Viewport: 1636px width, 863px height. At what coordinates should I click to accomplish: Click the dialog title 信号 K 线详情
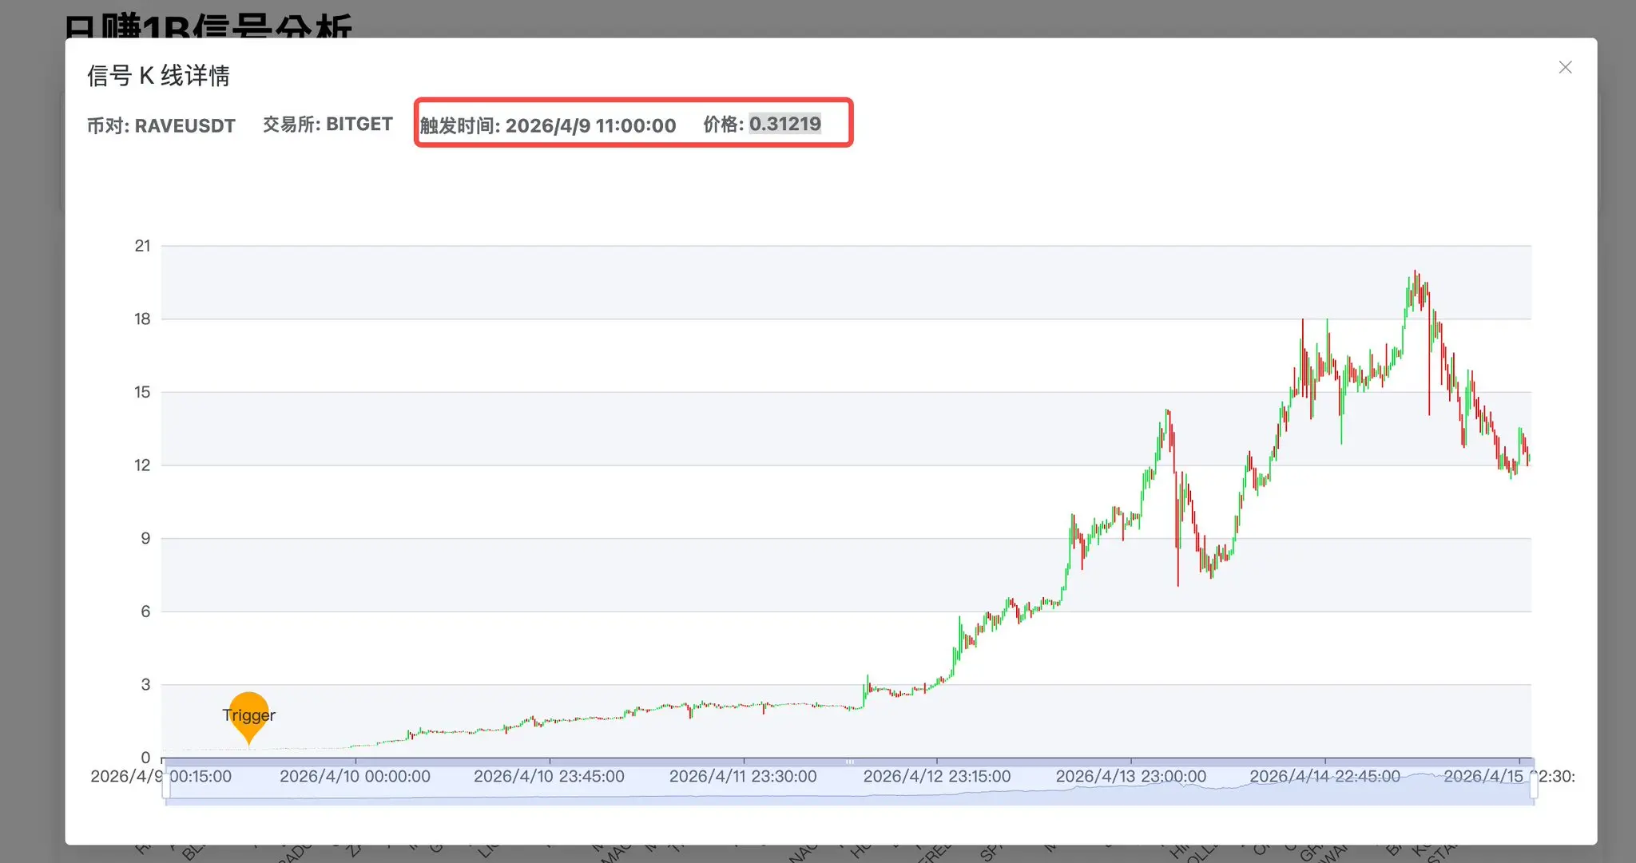tap(158, 76)
